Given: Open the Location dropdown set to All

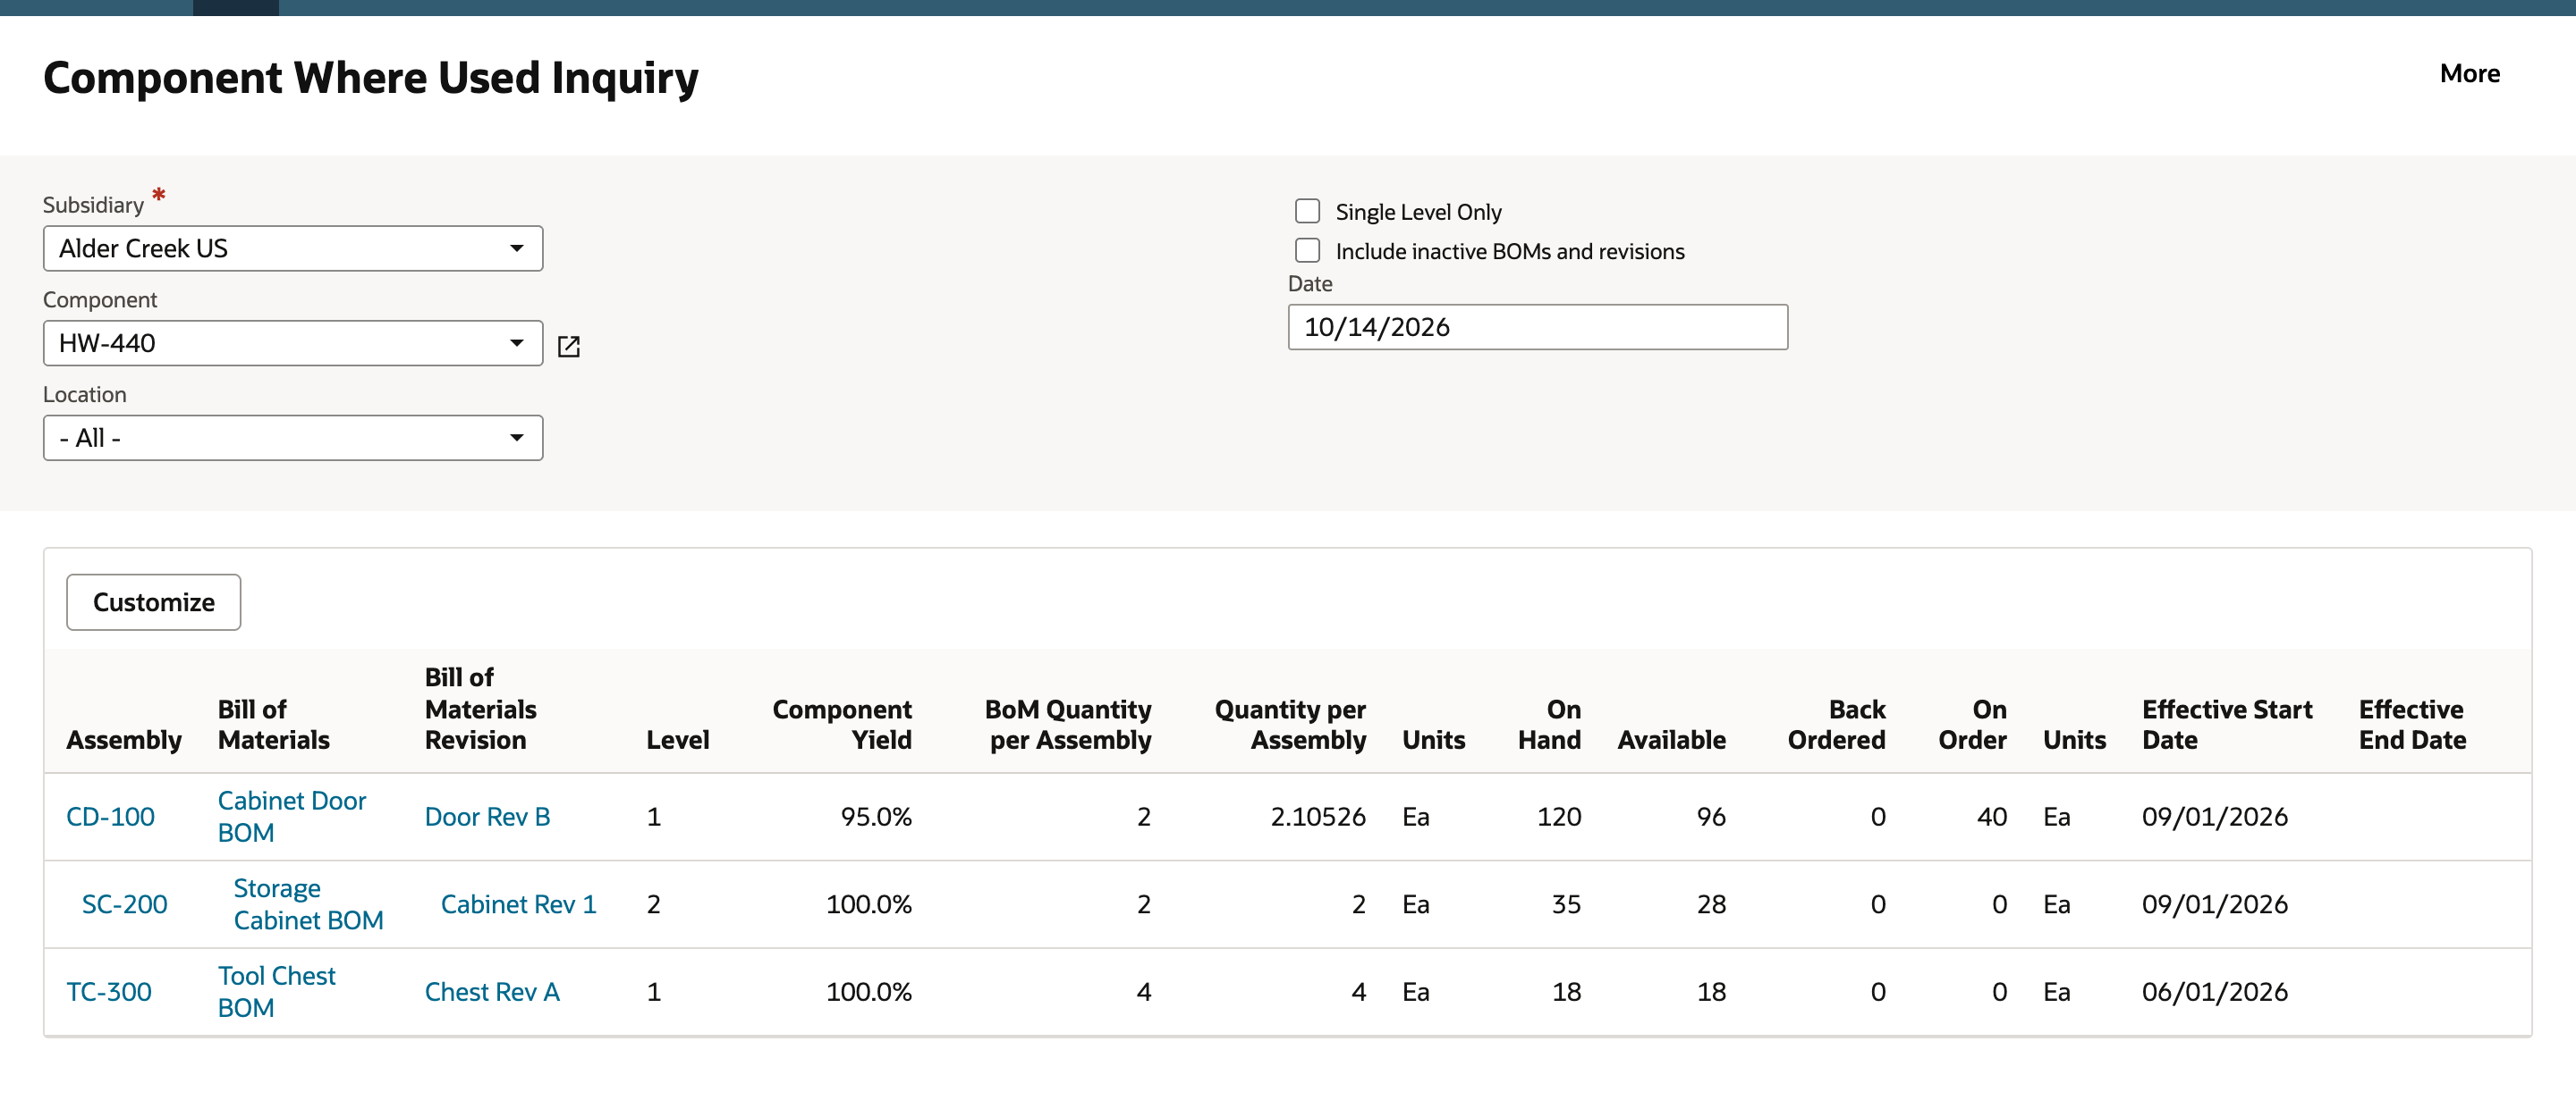Looking at the screenshot, I should click(293, 438).
